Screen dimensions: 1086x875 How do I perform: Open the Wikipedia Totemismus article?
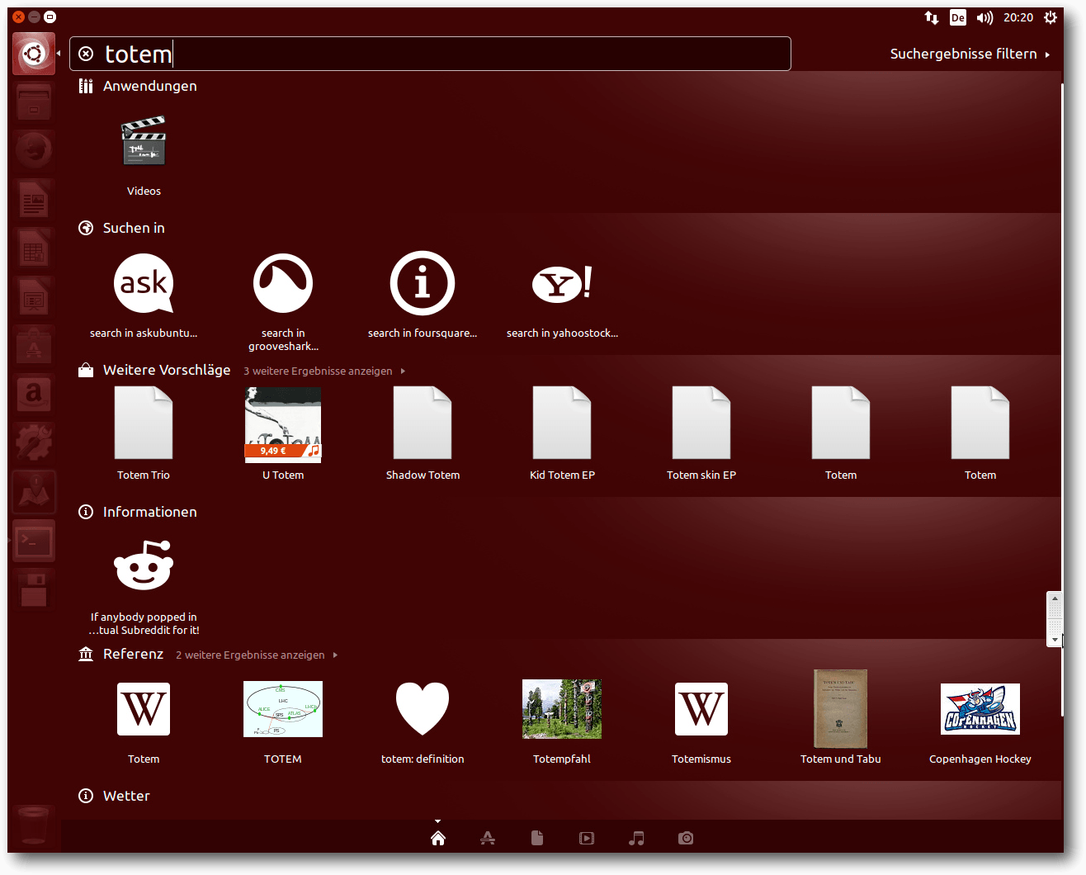(701, 709)
